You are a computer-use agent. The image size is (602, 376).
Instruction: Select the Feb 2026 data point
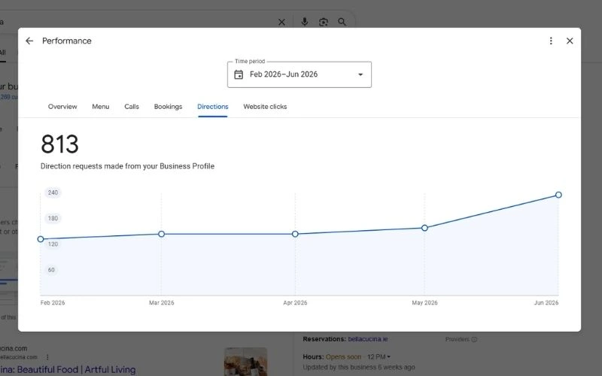[x=41, y=239]
